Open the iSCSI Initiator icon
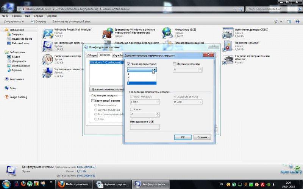The height and width of the screenshot is (189, 303). coord(167,33)
